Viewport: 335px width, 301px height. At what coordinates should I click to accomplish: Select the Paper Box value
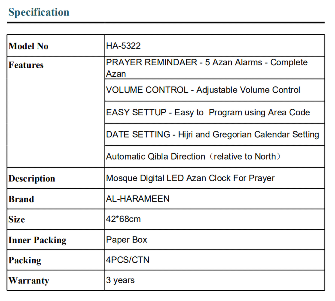[127, 240]
